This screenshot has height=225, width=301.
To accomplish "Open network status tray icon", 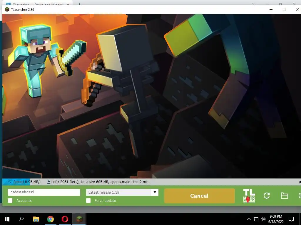I will [x=256, y=219].
